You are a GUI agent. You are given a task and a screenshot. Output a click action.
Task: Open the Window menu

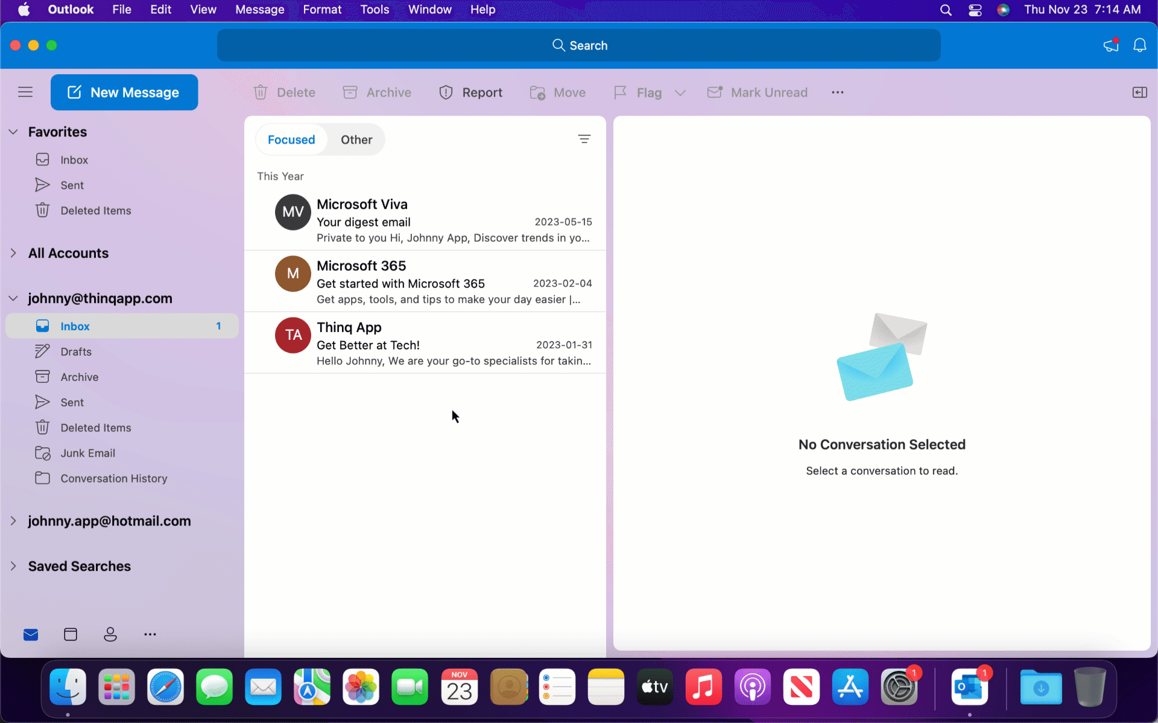(x=429, y=10)
